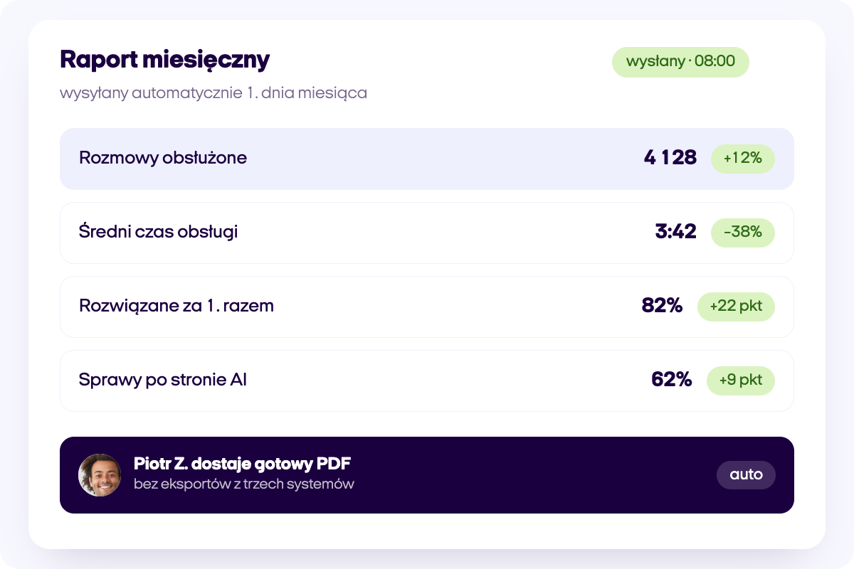Click subtitle 'wysyłany automatycznie 1. dnia miesiąca'

coord(213,93)
